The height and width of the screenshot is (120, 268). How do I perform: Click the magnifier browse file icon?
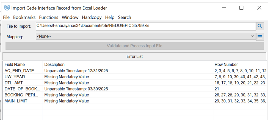coord(260,26)
